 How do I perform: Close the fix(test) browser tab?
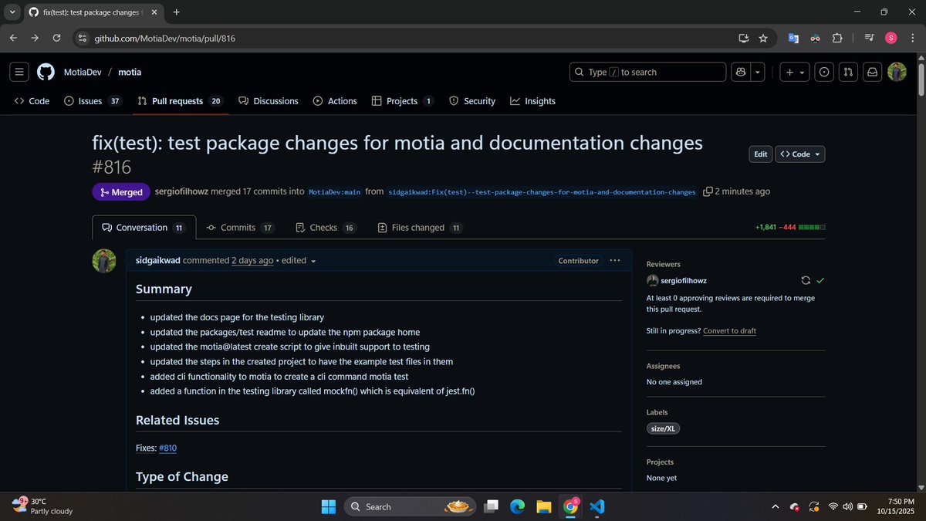(x=153, y=12)
